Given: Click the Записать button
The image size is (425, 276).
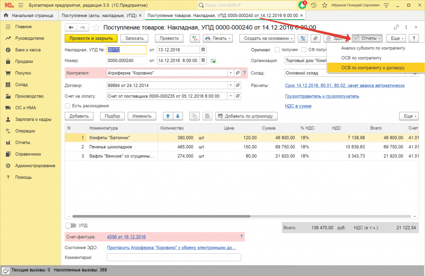Looking at the screenshot, I should [134, 38].
